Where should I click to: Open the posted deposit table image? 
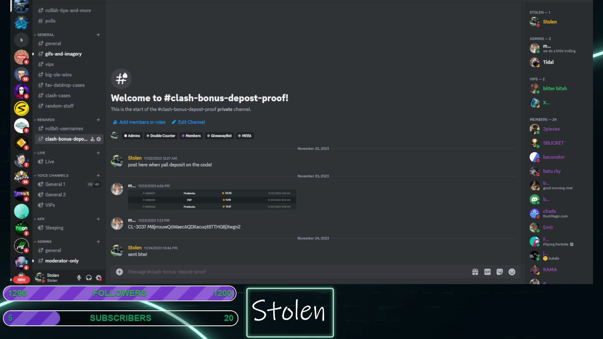(212, 200)
